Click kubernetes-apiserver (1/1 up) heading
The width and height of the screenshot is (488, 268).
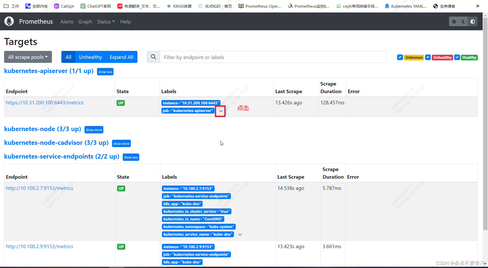click(49, 71)
